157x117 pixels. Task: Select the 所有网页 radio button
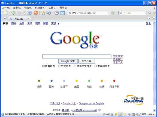[43, 66]
